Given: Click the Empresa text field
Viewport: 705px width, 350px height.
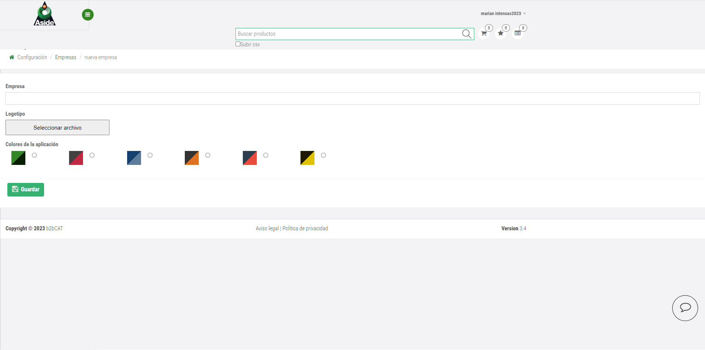Looking at the screenshot, I should [352, 98].
